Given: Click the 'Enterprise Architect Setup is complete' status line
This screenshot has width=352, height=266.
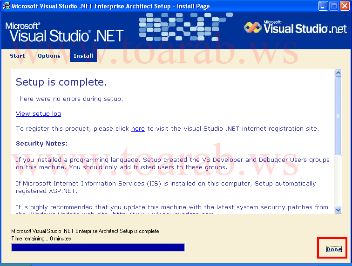Looking at the screenshot, I should (x=85, y=231).
